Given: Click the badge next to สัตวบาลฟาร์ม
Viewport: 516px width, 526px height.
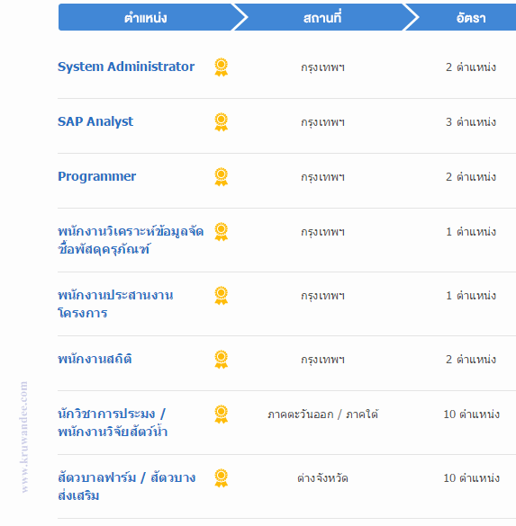Looking at the screenshot, I should tap(221, 478).
